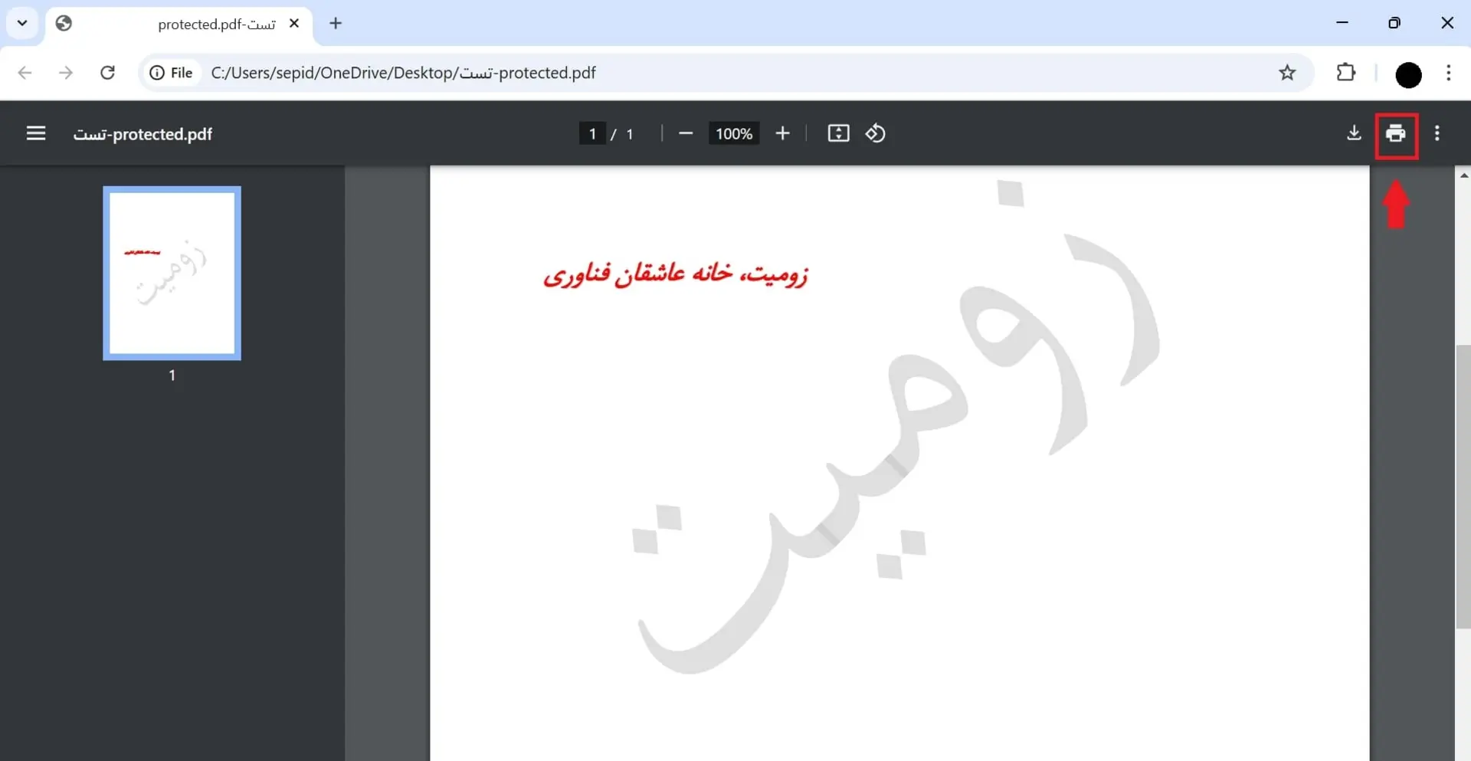Minimize the browser window
This screenshot has width=1471, height=761.
[1342, 23]
